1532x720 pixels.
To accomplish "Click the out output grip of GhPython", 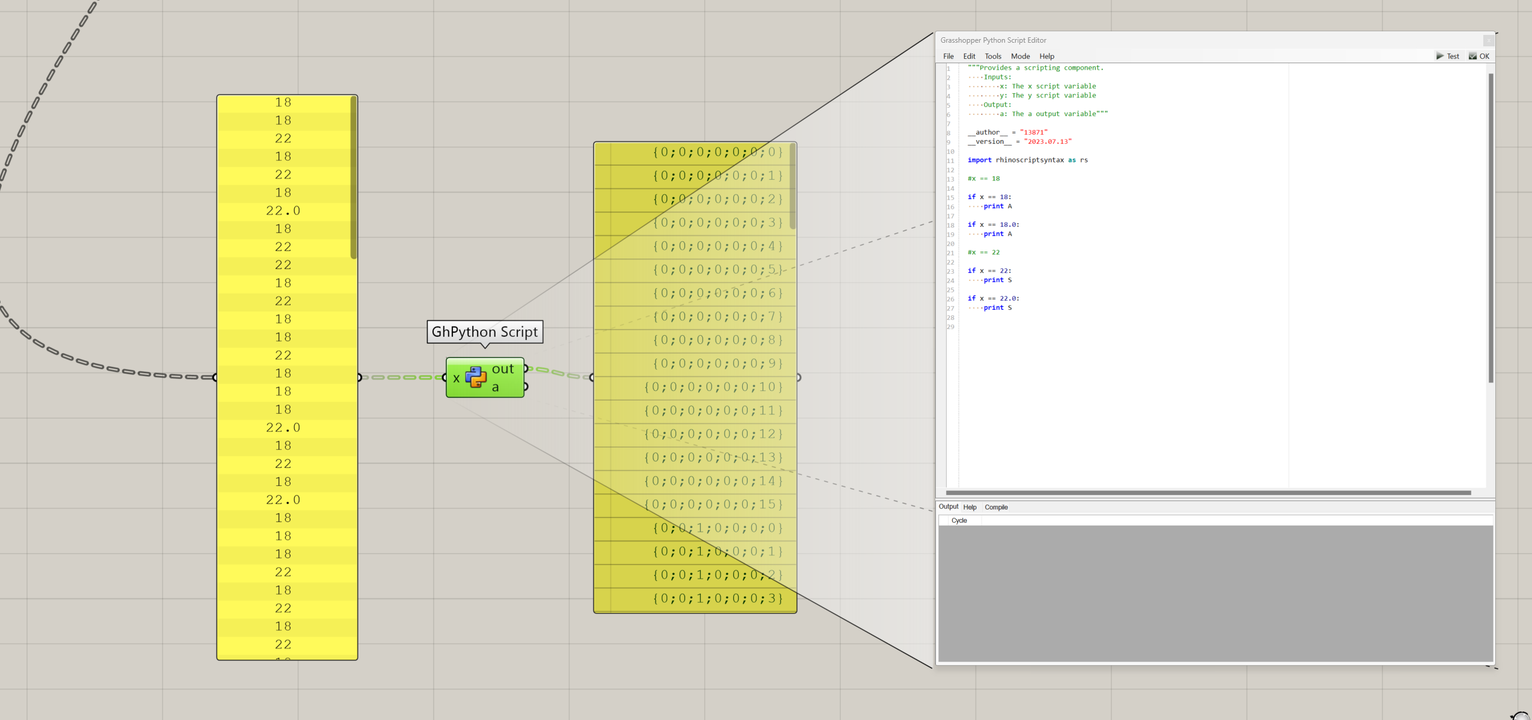I will [525, 368].
